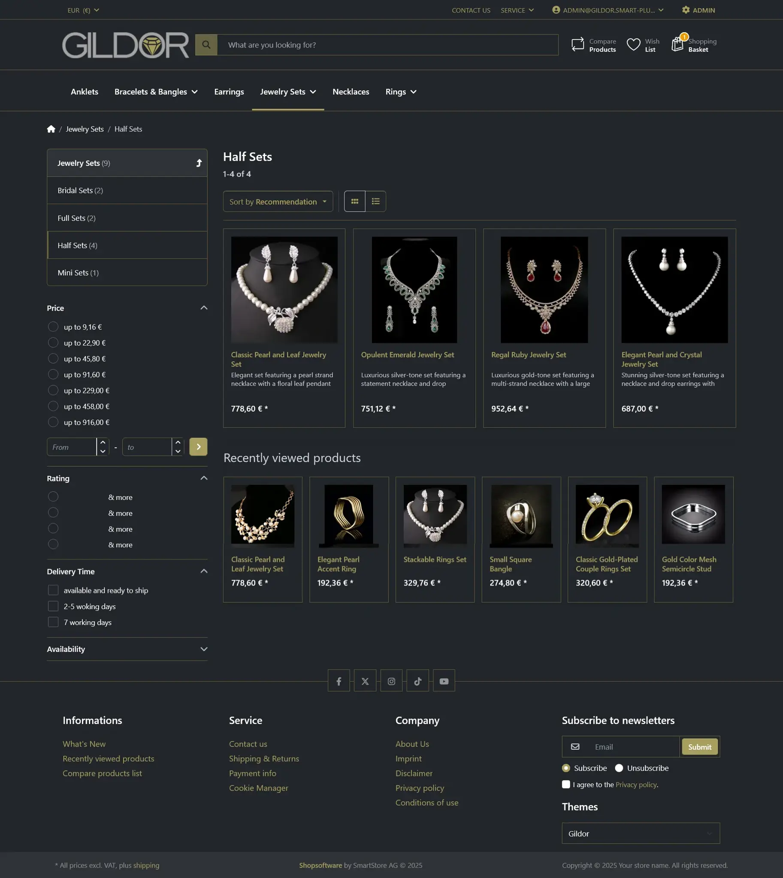Select Mini Sets category
This screenshot has height=878, width=783.
127,273
